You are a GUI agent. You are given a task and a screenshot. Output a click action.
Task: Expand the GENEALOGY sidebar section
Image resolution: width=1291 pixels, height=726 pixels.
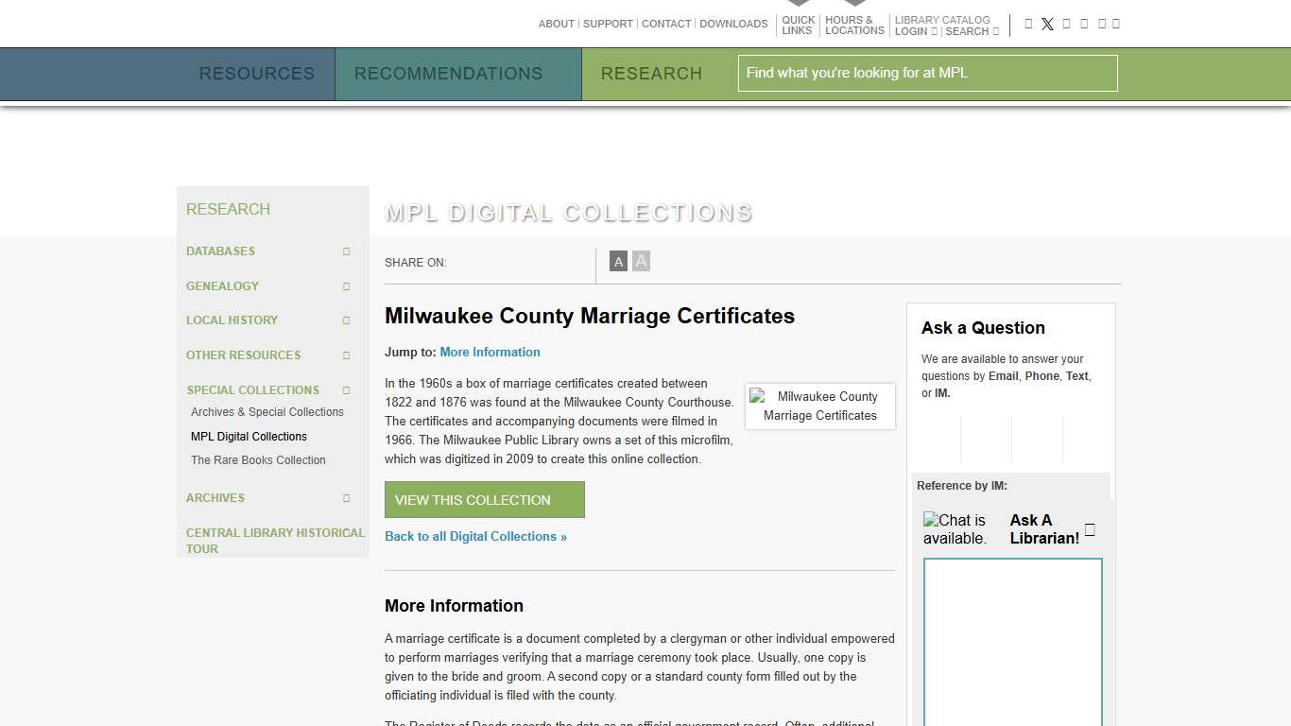(346, 285)
